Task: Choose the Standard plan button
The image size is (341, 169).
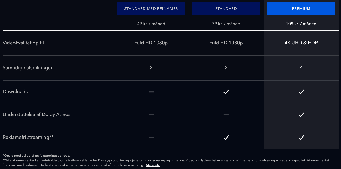Action: (x=226, y=9)
